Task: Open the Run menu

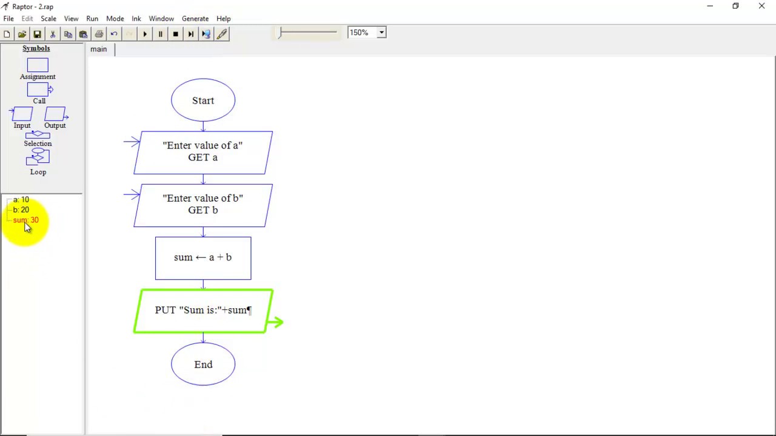Action: tap(92, 19)
